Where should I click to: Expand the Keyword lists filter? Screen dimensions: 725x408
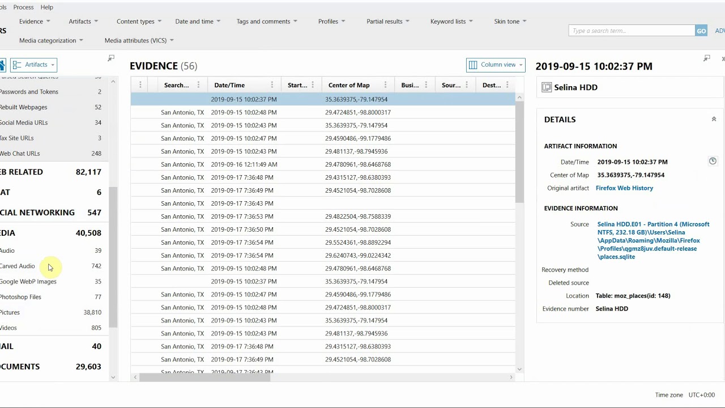coord(451,22)
